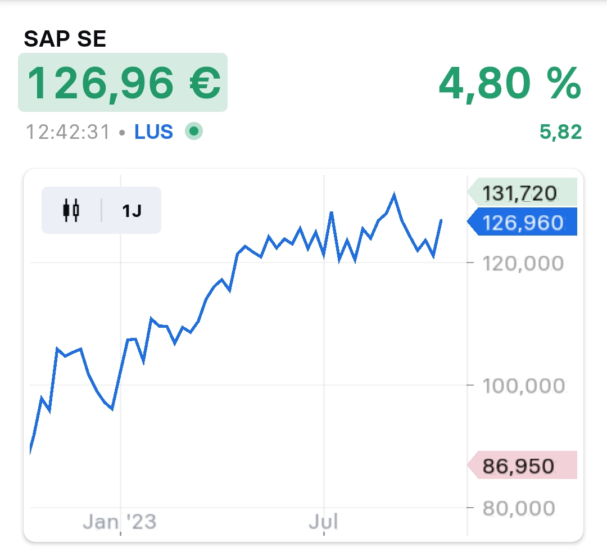This screenshot has height=556, width=607.
Task: Click the 80,000 price axis label
Action: [x=519, y=508]
